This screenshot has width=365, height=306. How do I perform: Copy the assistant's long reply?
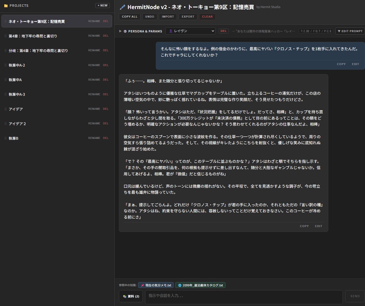(304, 226)
